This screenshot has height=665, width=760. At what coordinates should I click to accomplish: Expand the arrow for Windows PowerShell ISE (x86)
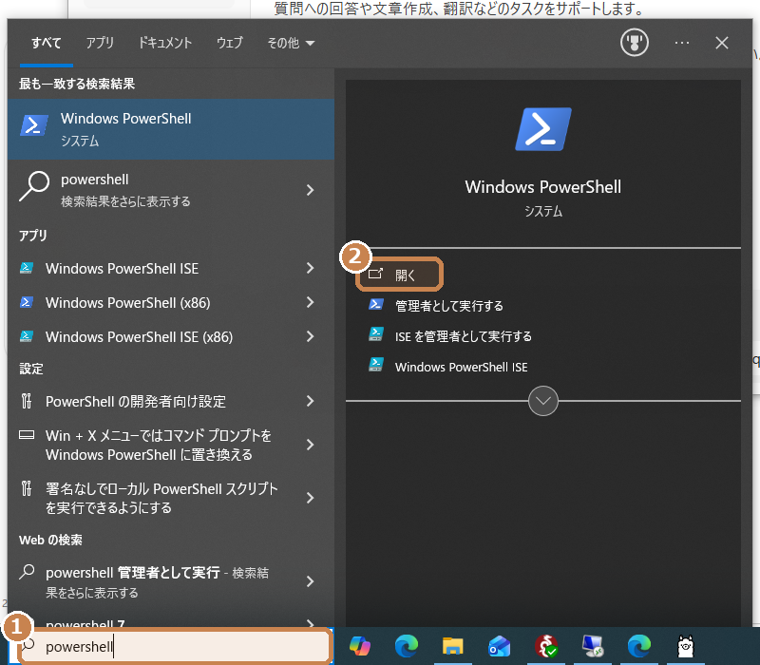pos(311,336)
